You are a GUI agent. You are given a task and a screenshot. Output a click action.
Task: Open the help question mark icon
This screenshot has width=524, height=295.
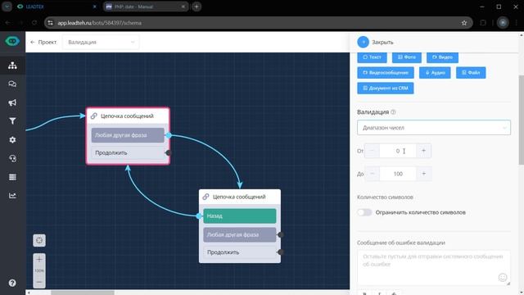click(x=12, y=283)
